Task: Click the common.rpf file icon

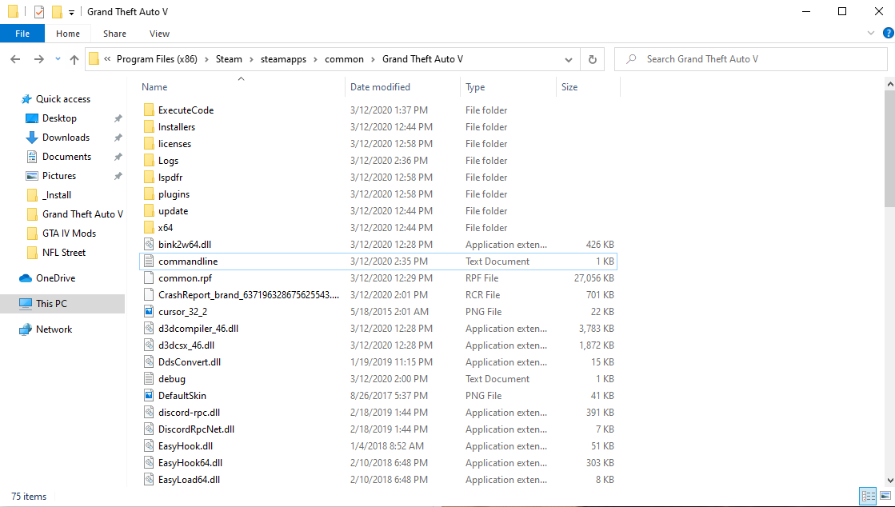Action: tap(149, 278)
